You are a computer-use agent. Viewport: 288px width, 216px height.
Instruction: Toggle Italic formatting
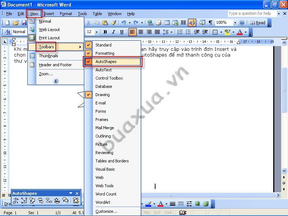(113, 32)
